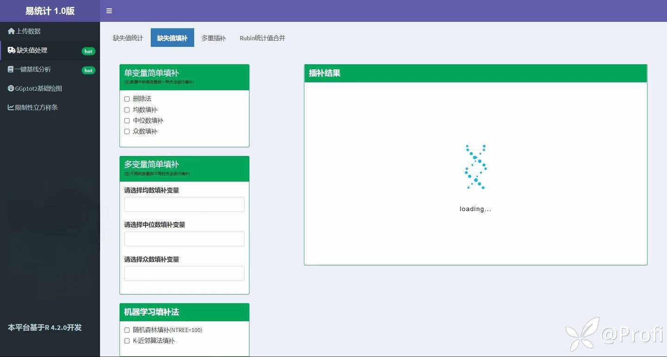The width and height of the screenshot is (667, 357).
Task: Click the truck icon beside 缺失值处理
Action: click(x=12, y=50)
